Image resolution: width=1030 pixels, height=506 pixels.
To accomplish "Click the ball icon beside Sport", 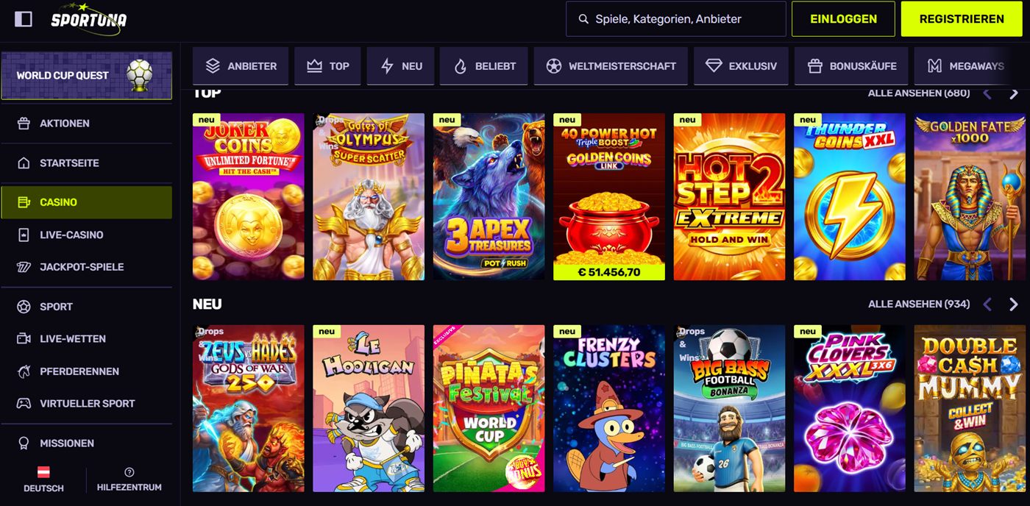I will coord(24,307).
